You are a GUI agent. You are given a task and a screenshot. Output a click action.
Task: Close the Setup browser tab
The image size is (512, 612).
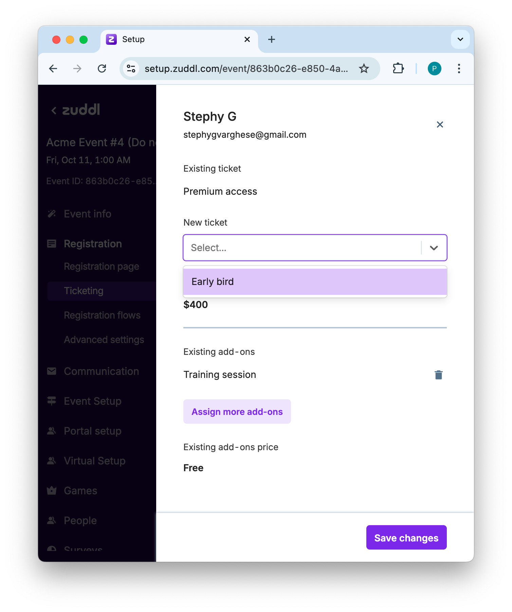point(247,39)
